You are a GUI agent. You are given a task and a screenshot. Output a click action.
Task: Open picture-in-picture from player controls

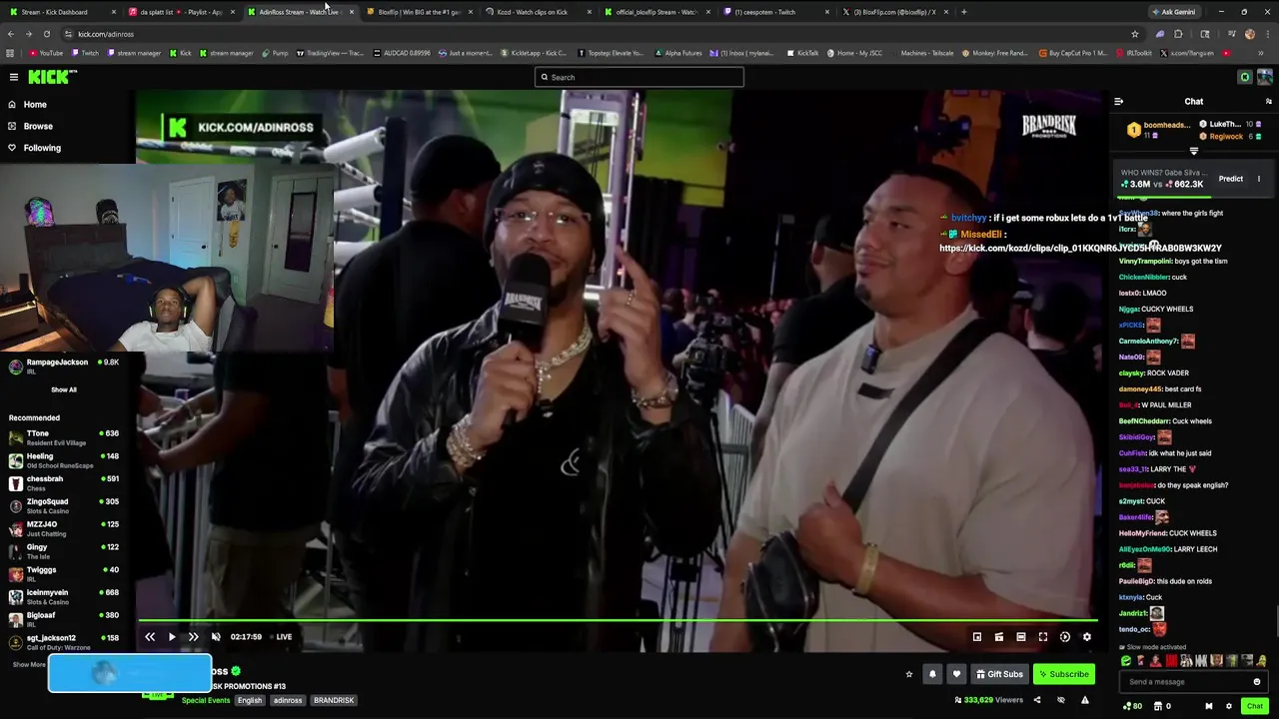977,637
